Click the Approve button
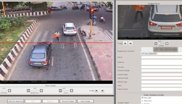This screenshot has height=104, width=182. pyautogui.click(x=50, y=101)
